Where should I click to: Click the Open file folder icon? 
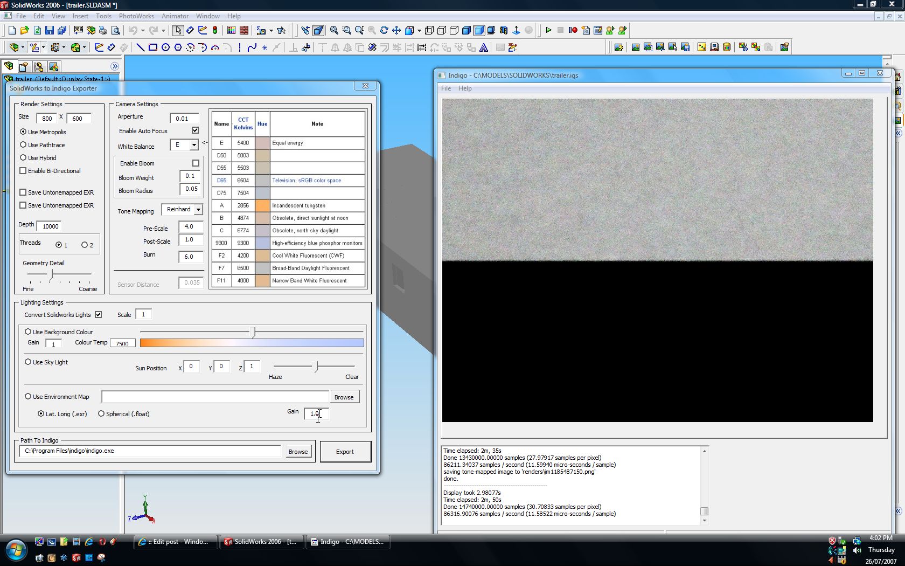click(x=24, y=30)
